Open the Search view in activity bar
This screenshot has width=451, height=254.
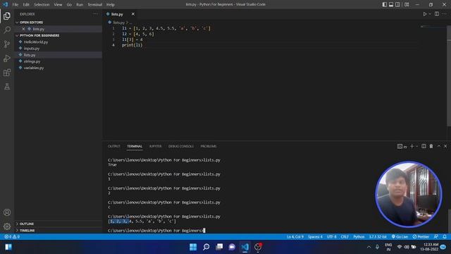click(x=7, y=30)
